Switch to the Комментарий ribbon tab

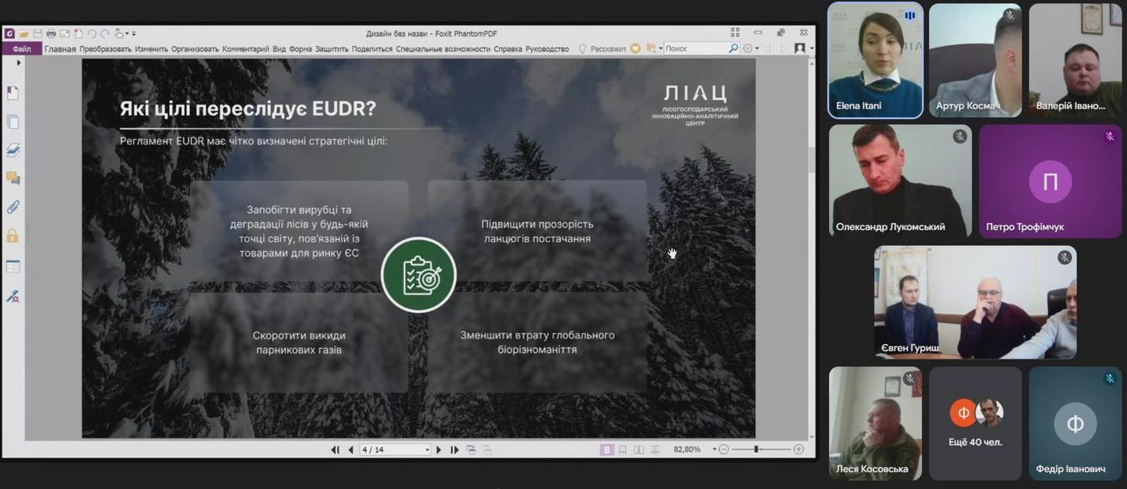pyautogui.click(x=245, y=49)
